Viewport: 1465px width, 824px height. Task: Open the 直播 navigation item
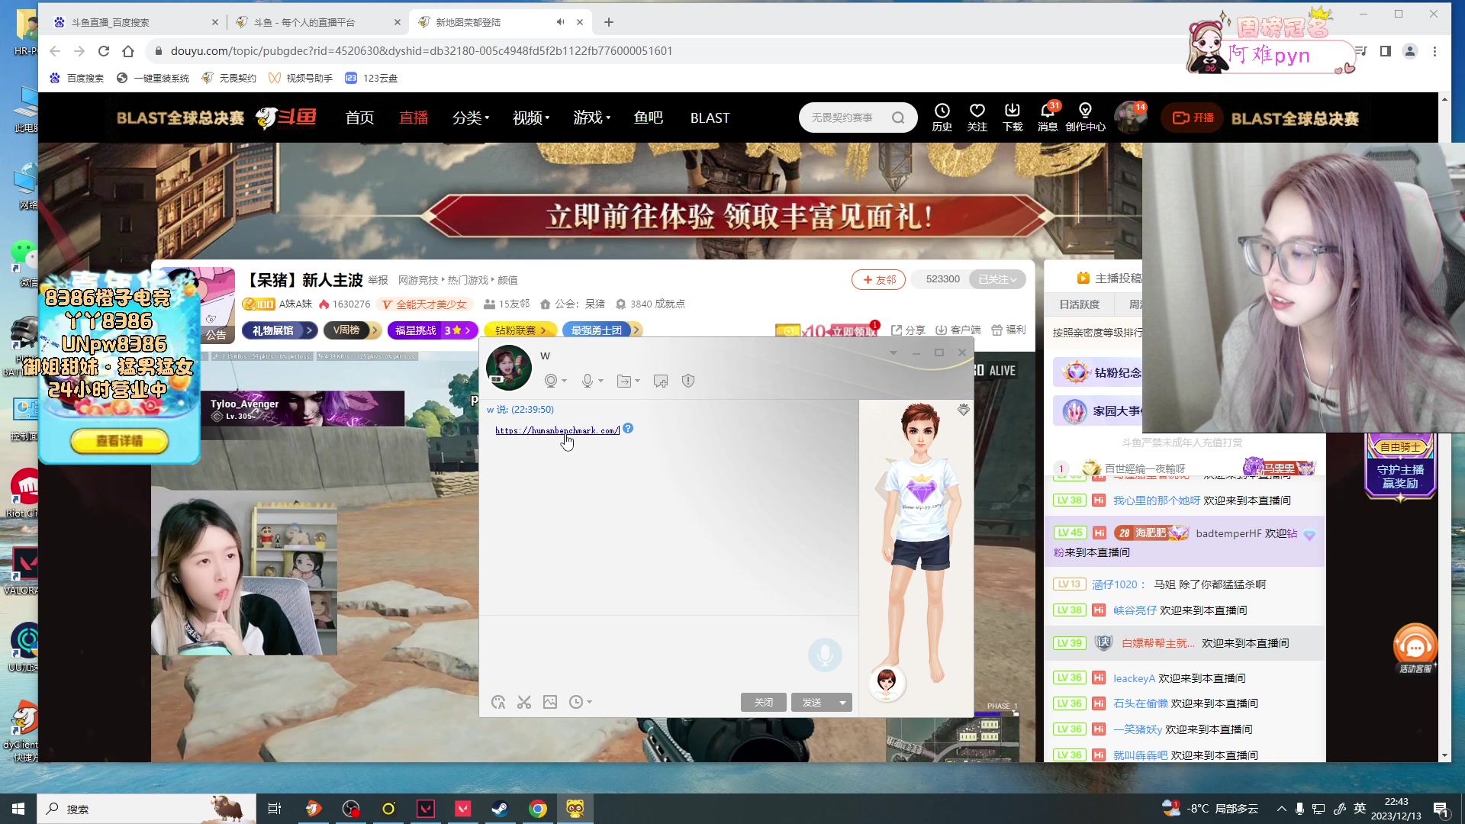point(414,117)
